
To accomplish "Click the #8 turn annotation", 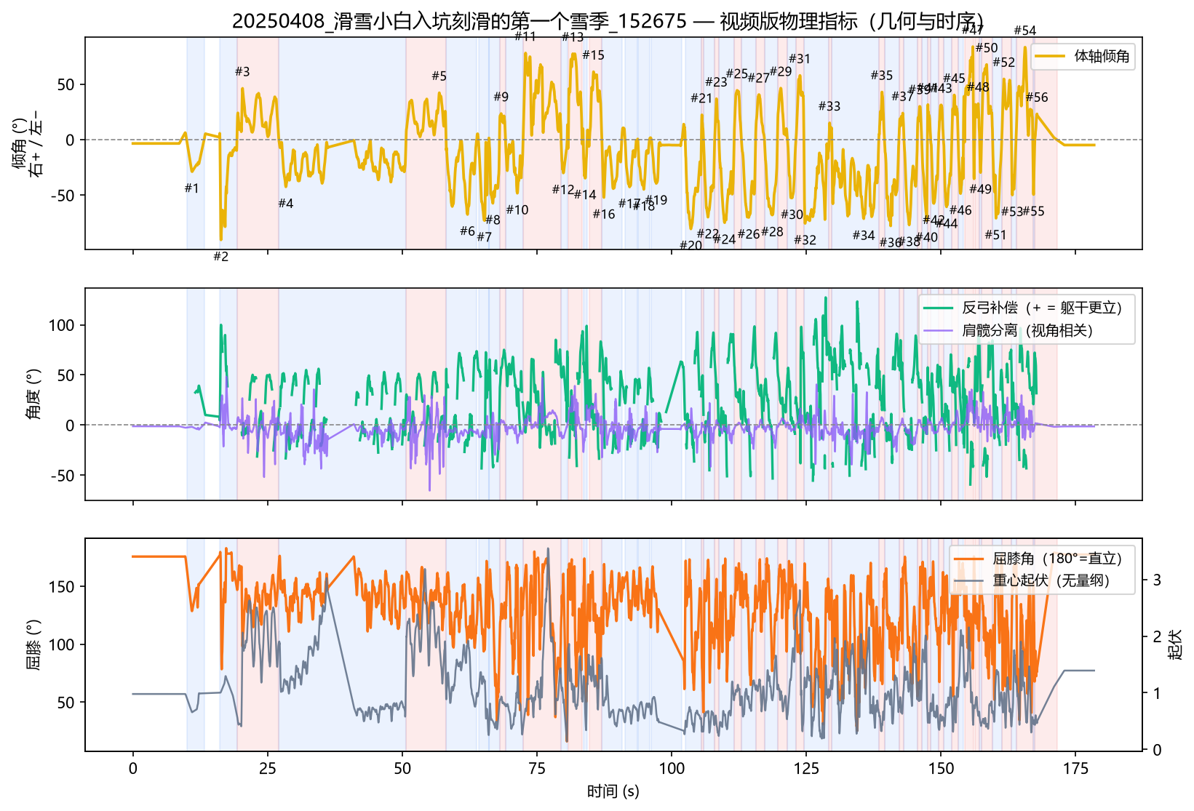I will tap(493, 220).
